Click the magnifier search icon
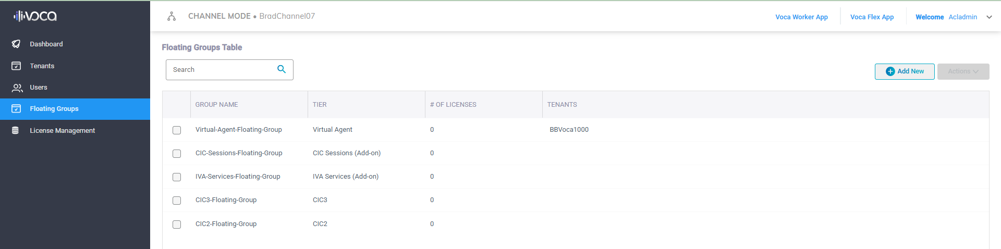 [x=282, y=69]
